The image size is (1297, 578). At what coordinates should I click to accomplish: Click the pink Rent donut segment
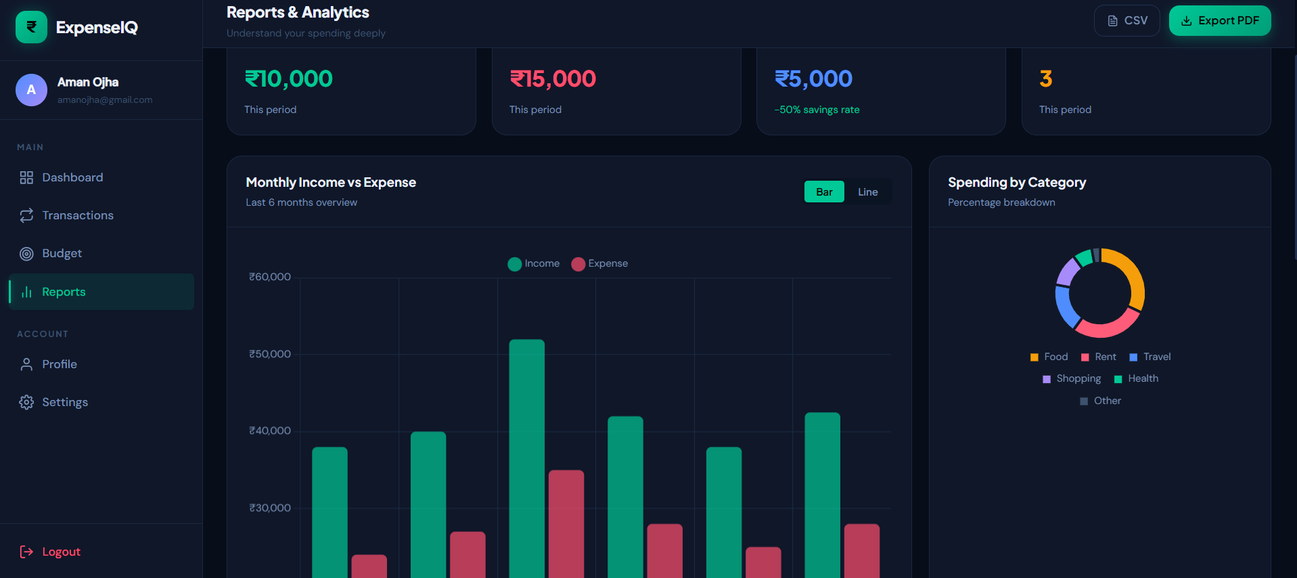click(1106, 330)
